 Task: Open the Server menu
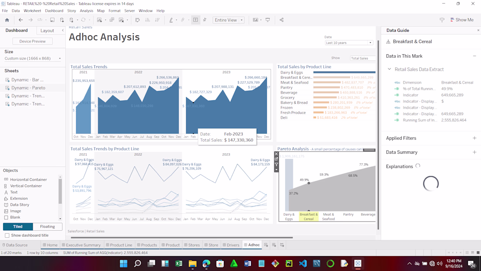(x=129, y=11)
